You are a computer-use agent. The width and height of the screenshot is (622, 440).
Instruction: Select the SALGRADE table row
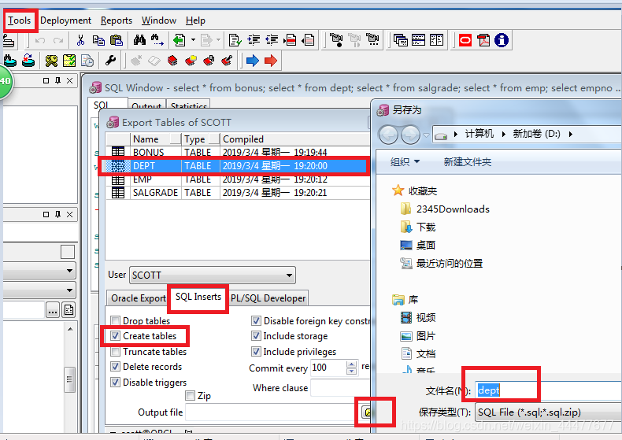coord(238,193)
